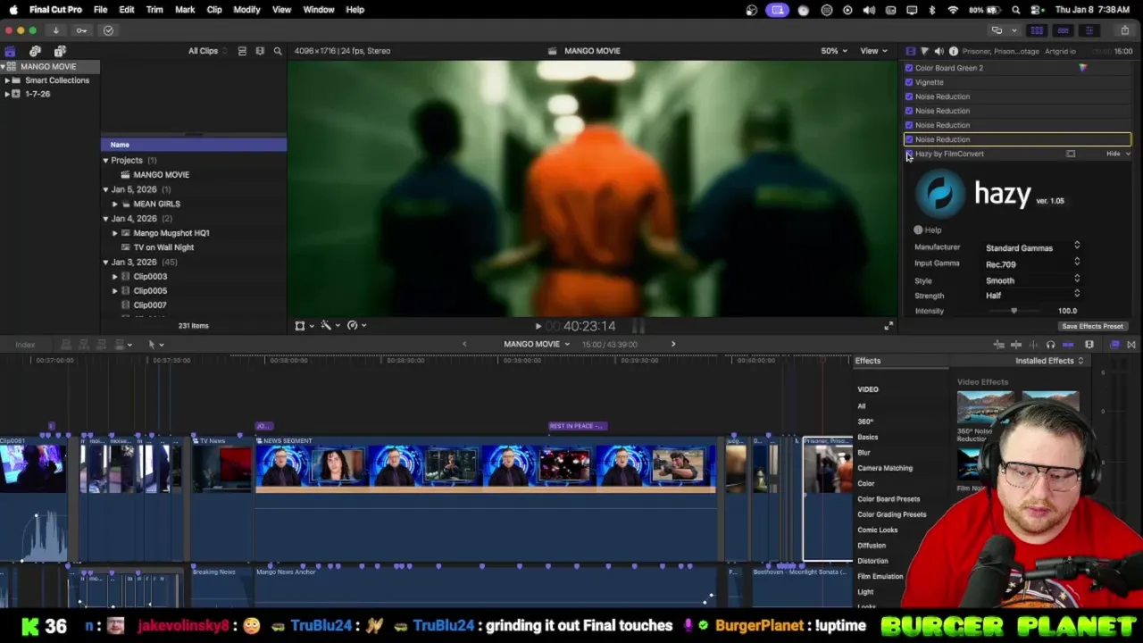
Task: Click Hide on Hazy effect
Action: 1113,154
